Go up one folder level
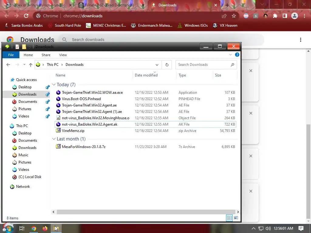Image resolution: width=311 pixels, height=233 pixels. point(31,65)
